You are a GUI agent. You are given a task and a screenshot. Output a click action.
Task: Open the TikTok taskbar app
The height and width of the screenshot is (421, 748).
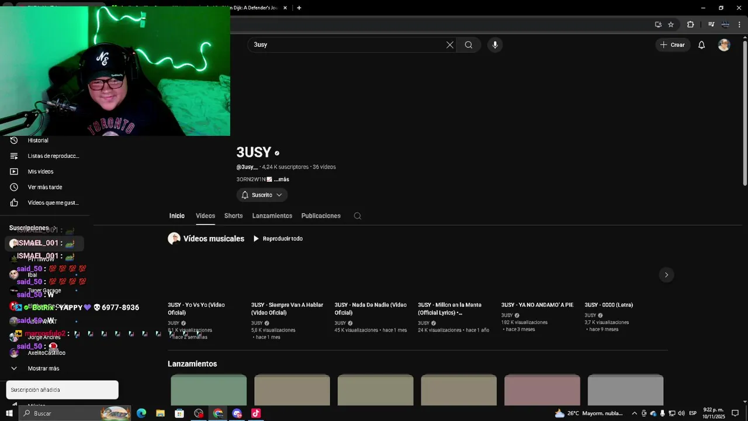pyautogui.click(x=256, y=413)
